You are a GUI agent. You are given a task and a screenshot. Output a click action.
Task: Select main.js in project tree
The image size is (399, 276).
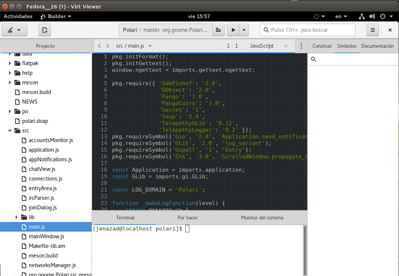(45, 227)
